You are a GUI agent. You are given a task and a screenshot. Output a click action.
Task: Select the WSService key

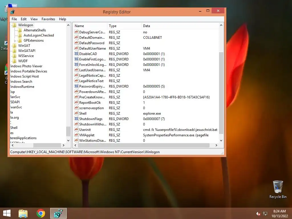[26, 56]
